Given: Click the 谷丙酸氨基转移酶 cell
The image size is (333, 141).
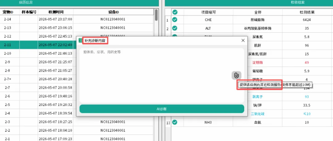Looking at the screenshot, I should click(x=257, y=28).
